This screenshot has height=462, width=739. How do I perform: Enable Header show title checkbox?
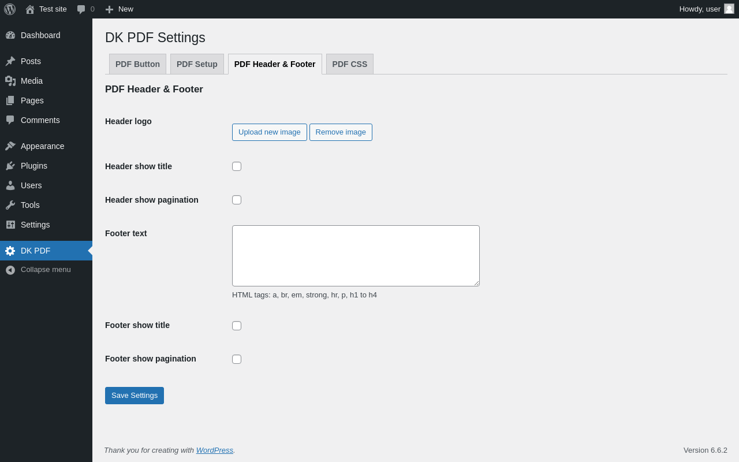237,166
